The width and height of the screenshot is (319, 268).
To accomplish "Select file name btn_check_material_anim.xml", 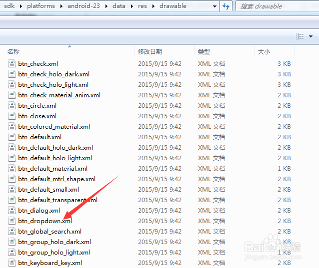I will pos(59,95).
